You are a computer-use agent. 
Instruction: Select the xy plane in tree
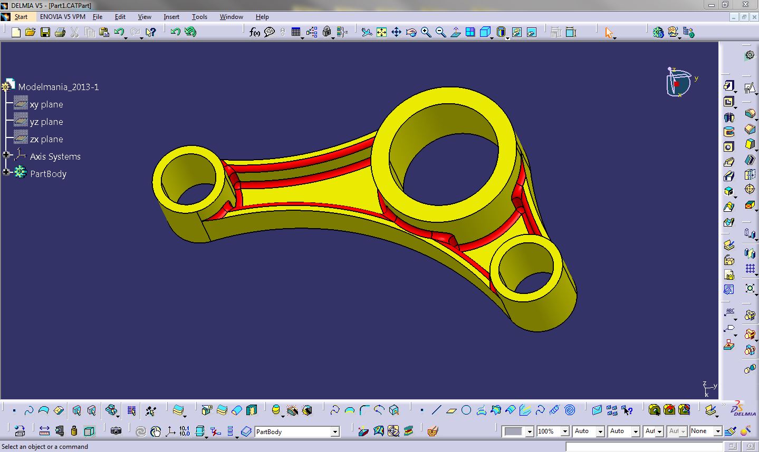tap(46, 104)
